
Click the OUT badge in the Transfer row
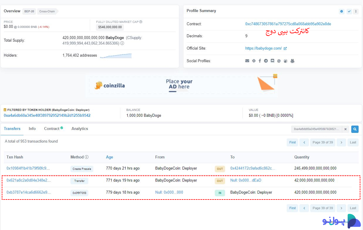pos(220,181)
